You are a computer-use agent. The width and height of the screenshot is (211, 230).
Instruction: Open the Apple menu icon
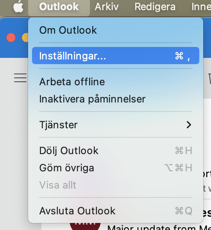(18, 6)
